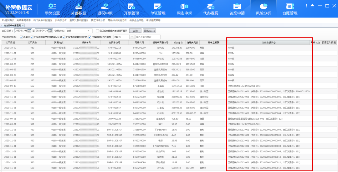
Task: Expand the 贸易方式 dropdown showing 全部
Action: pos(88,31)
